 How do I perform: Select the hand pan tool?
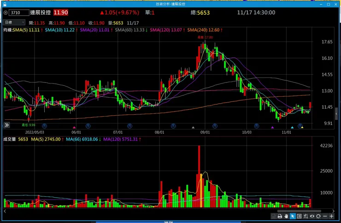point(286,216)
